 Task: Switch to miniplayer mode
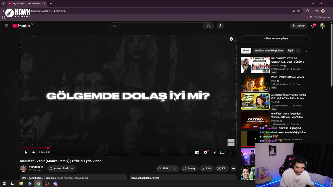(x=214, y=152)
